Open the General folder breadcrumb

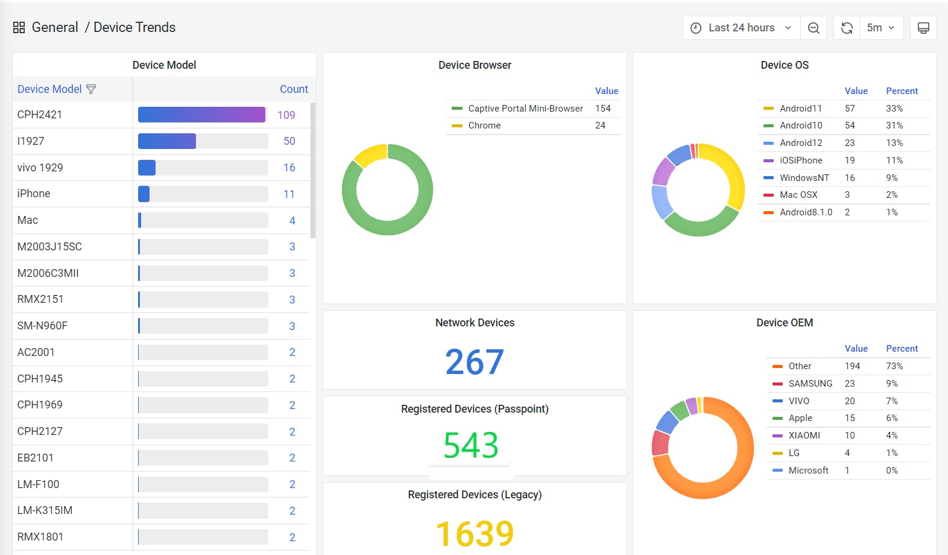[x=55, y=27]
